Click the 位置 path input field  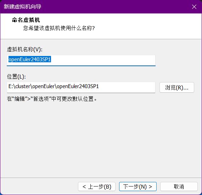81,87
